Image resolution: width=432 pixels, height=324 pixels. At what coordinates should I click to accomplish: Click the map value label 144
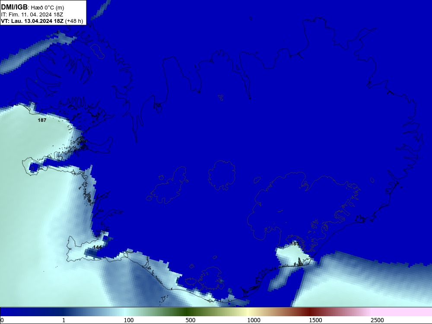pyautogui.click(x=98, y=247)
